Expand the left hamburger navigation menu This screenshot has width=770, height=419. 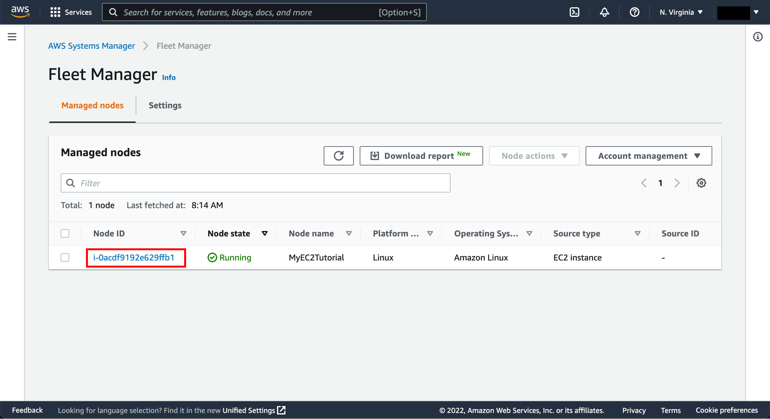click(12, 37)
